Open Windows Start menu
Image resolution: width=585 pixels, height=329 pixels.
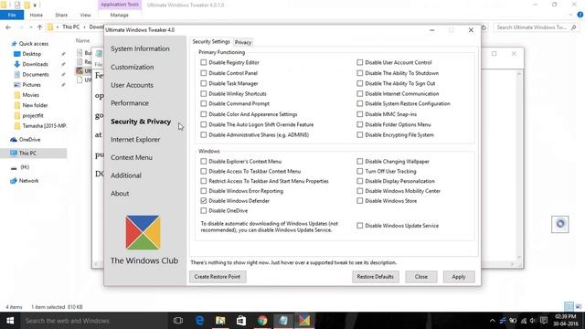pyautogui.click(x=10, y=321)
